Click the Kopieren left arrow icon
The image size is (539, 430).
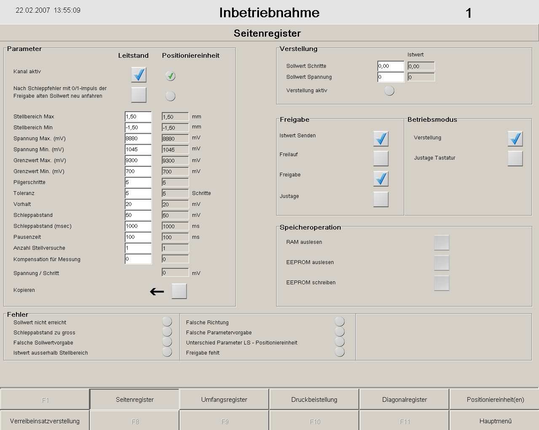pyautogui.click(x=157, y=291)
